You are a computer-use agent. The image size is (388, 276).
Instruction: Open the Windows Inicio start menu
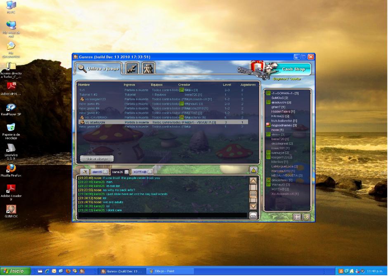(x=15, y=271)
